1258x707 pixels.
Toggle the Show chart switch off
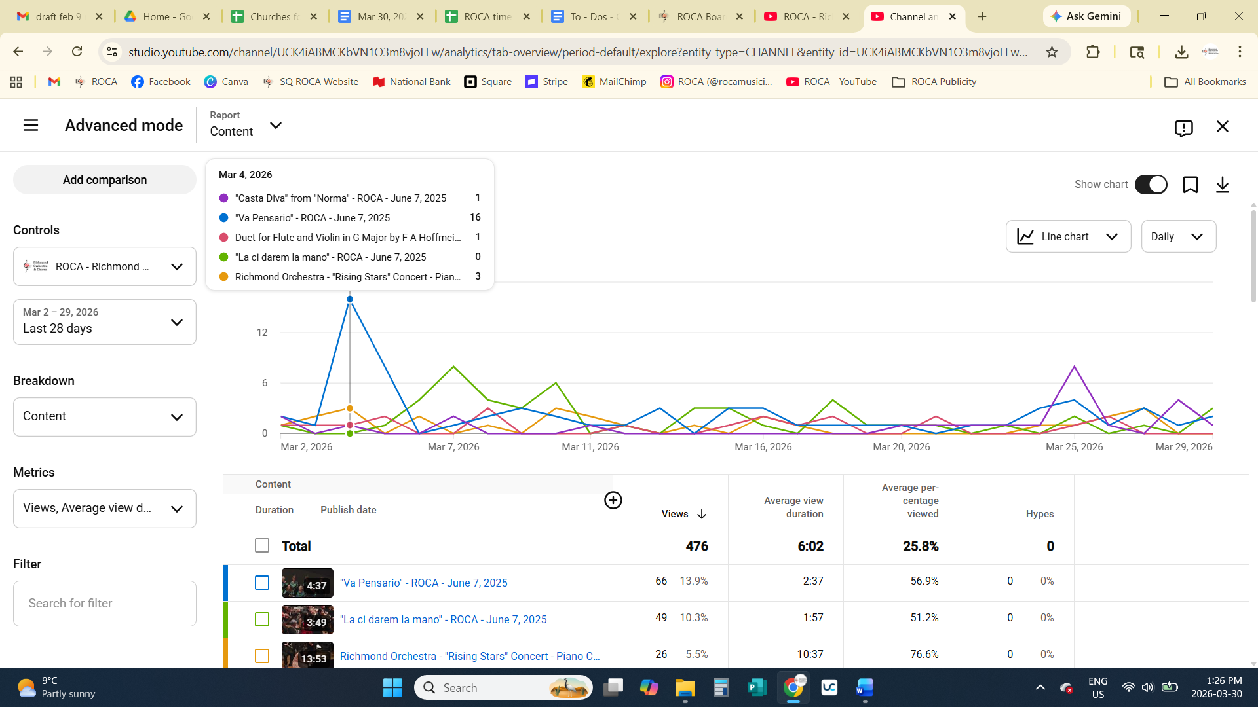coord(1151,185)
